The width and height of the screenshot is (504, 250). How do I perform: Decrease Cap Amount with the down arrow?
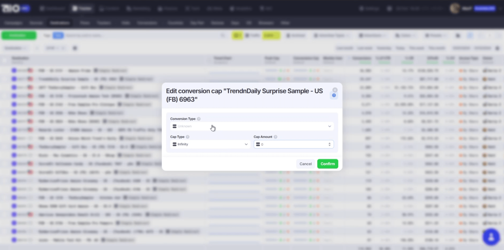[x=330, y=146]
